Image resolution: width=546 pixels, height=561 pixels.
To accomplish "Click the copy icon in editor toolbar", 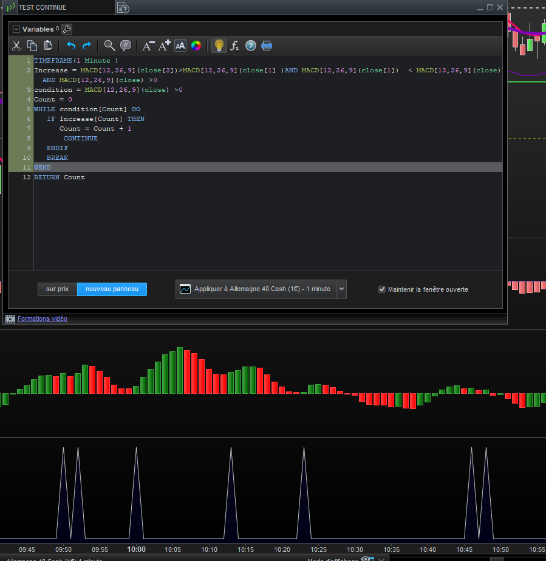I will (32, 46).
